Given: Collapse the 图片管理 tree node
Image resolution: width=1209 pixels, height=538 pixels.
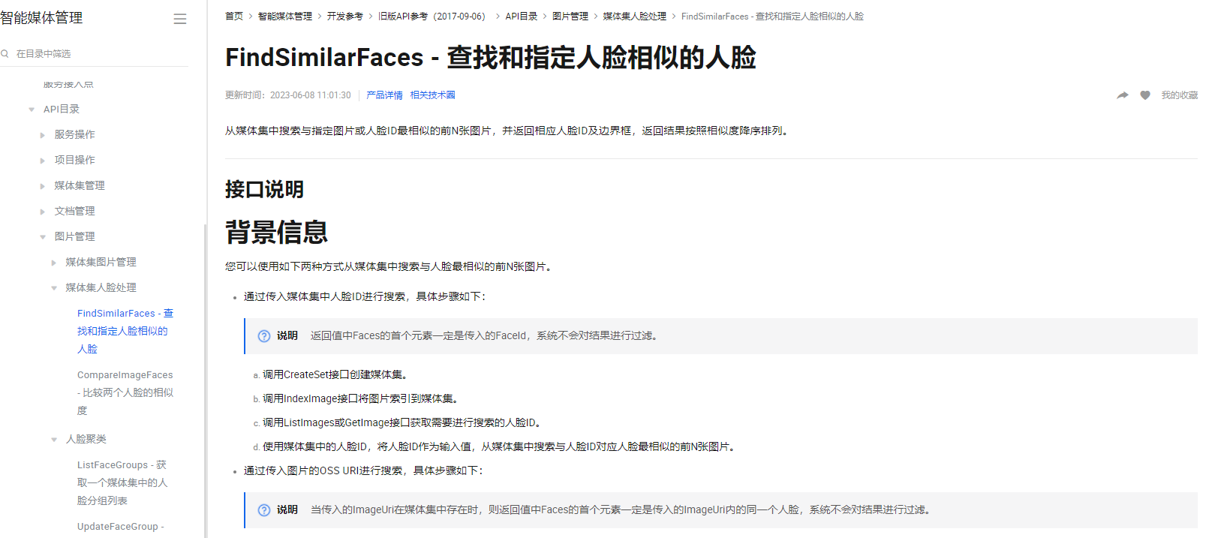Looking at the screenshot, I should [43, 237].
